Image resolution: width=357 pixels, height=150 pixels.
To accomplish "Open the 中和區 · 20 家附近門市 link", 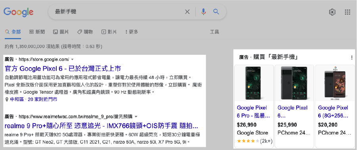I will point(33,99).
